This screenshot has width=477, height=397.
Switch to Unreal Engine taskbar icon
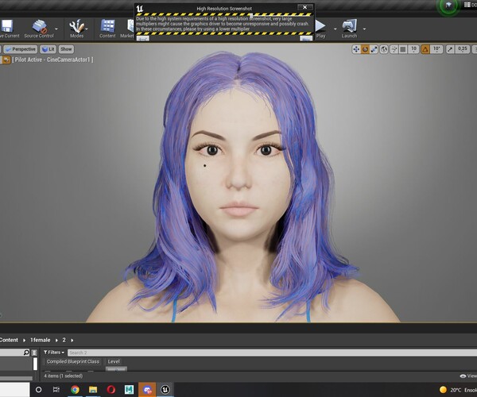165,389
